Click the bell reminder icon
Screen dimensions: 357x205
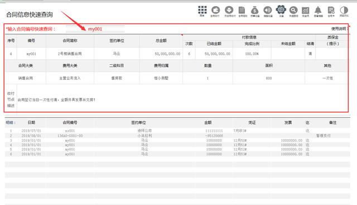point(318,10)
